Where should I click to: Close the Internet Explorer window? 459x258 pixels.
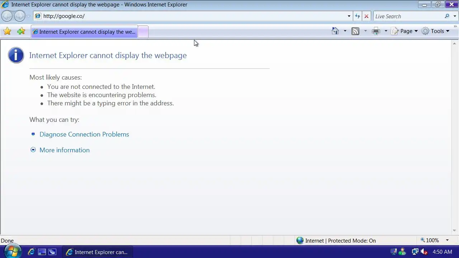[451, 5]
